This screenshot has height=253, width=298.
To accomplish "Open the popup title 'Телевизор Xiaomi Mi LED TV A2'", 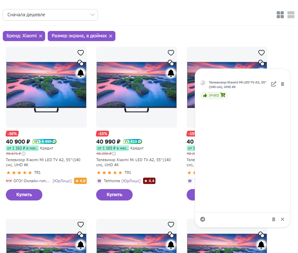I will point(238,85).
